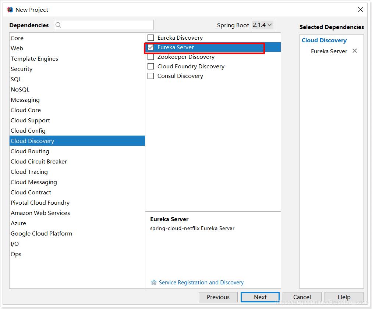
Task: Focus the dependencies search field
Action: click(104, 25)
